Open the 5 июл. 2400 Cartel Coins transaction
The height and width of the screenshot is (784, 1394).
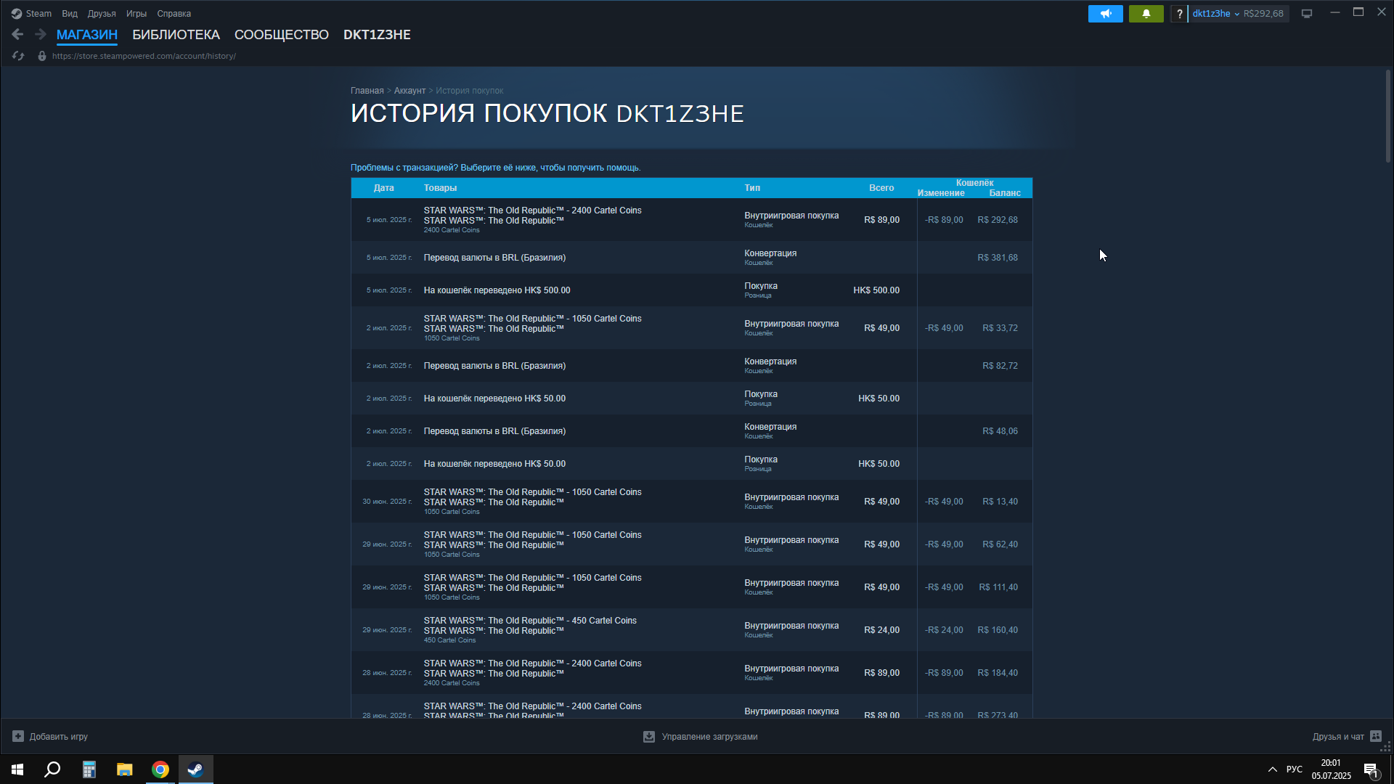691,220
